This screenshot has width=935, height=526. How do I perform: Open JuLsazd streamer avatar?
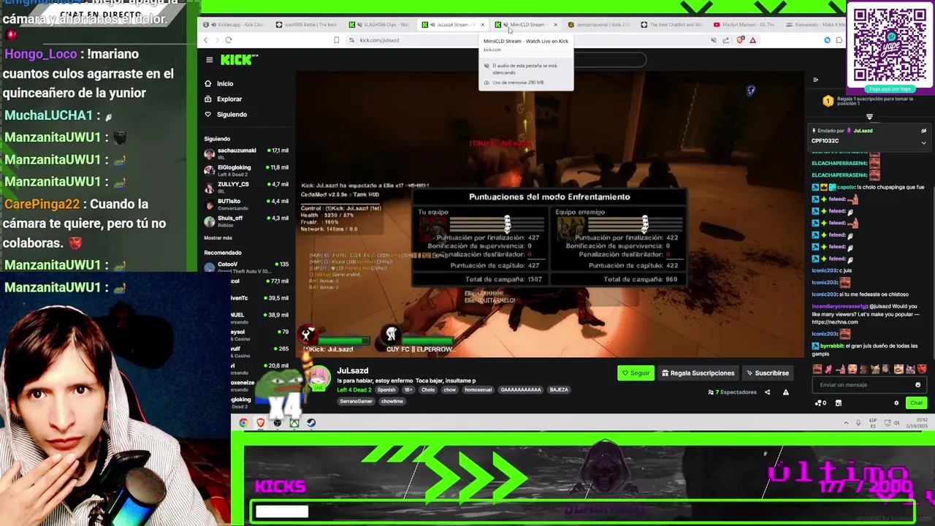[318, 379]
